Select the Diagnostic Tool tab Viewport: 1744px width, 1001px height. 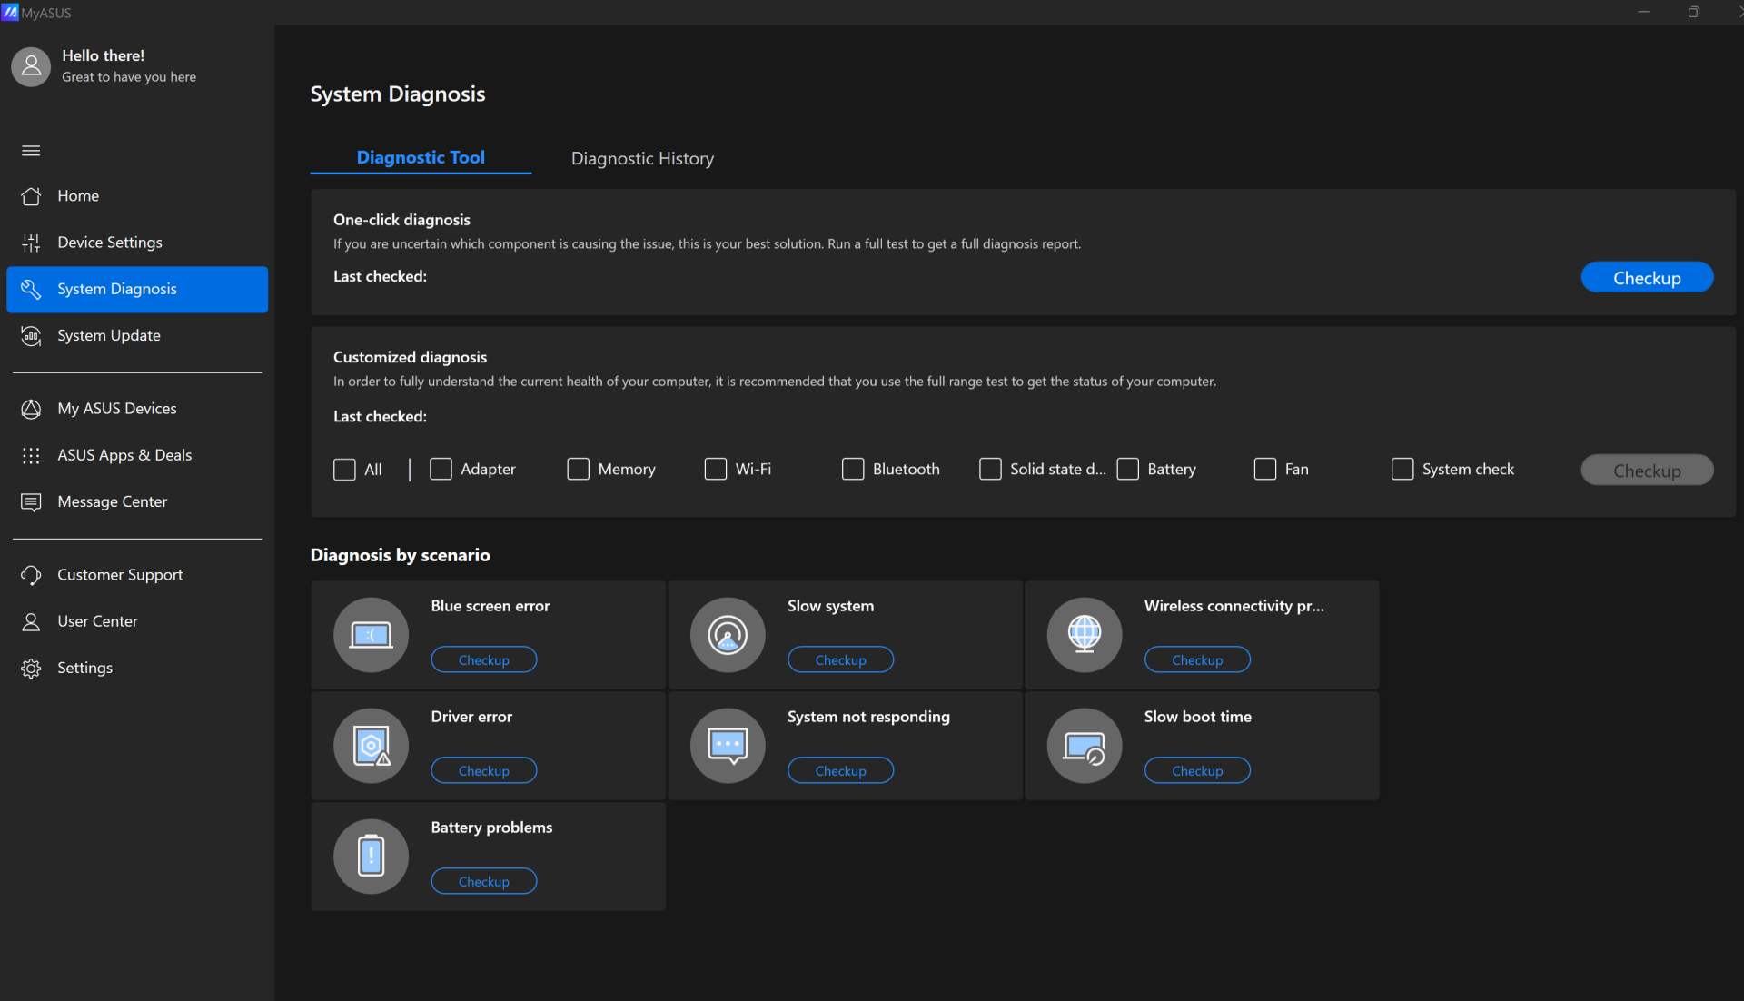[421, 157]
